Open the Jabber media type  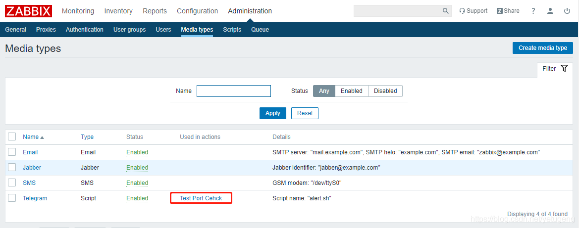tap(32, 168)
